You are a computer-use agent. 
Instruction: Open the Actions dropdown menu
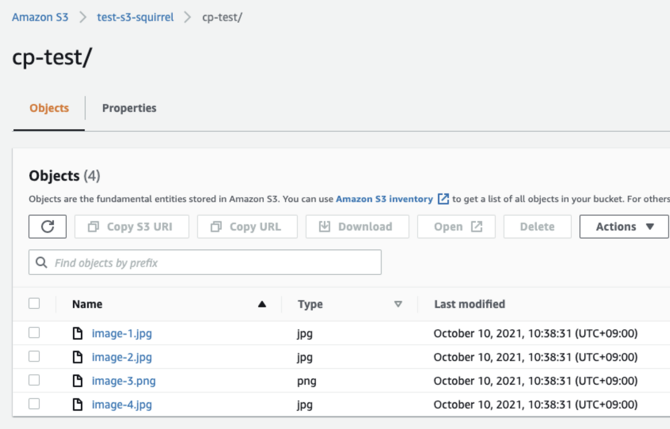[624, 227]
